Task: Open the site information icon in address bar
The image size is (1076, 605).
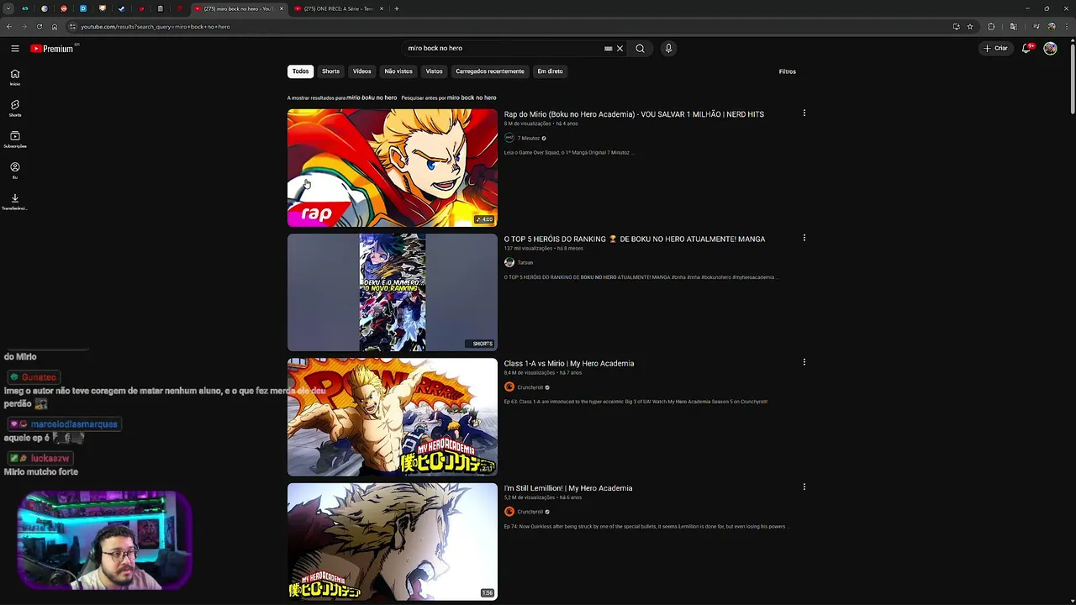Action: 72,27
